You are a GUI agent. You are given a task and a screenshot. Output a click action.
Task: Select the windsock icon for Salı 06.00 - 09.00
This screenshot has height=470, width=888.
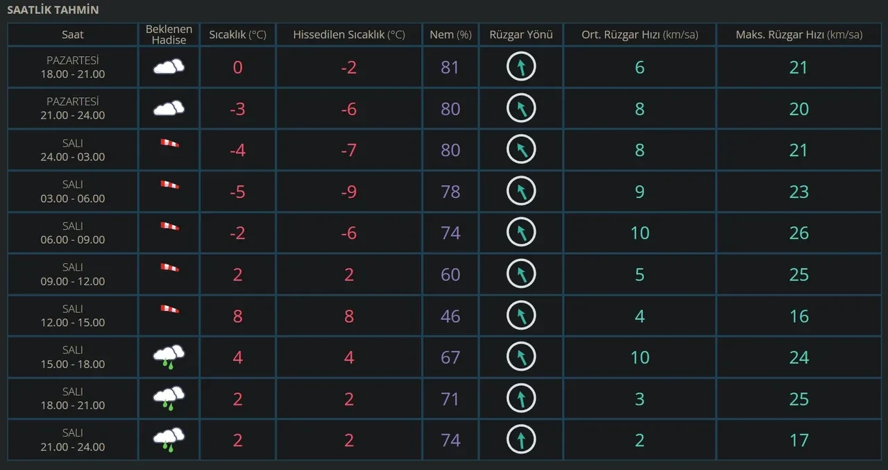[x=169, y=226]
